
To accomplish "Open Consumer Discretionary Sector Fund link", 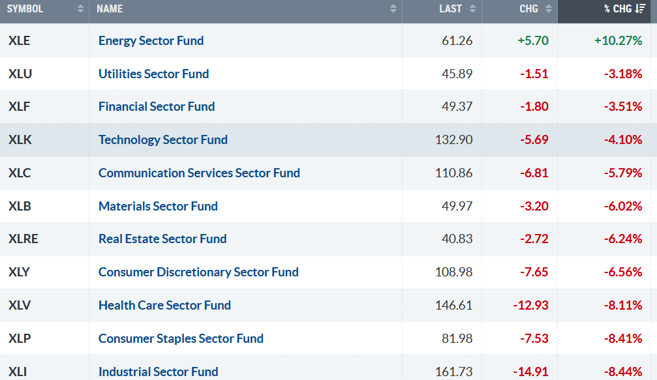I will 198,272.
